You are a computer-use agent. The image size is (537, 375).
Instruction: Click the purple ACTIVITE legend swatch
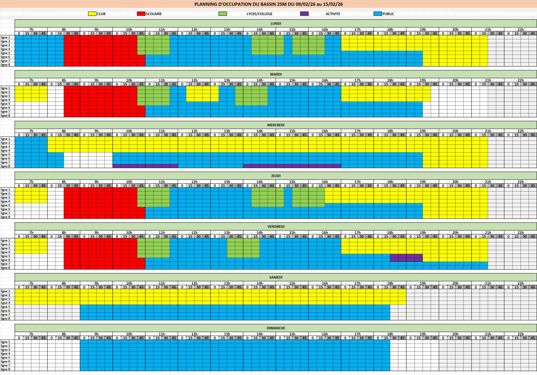click(304, 14)
